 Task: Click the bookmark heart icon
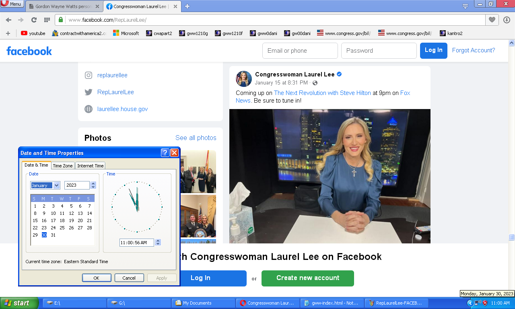tap(492, 20)
